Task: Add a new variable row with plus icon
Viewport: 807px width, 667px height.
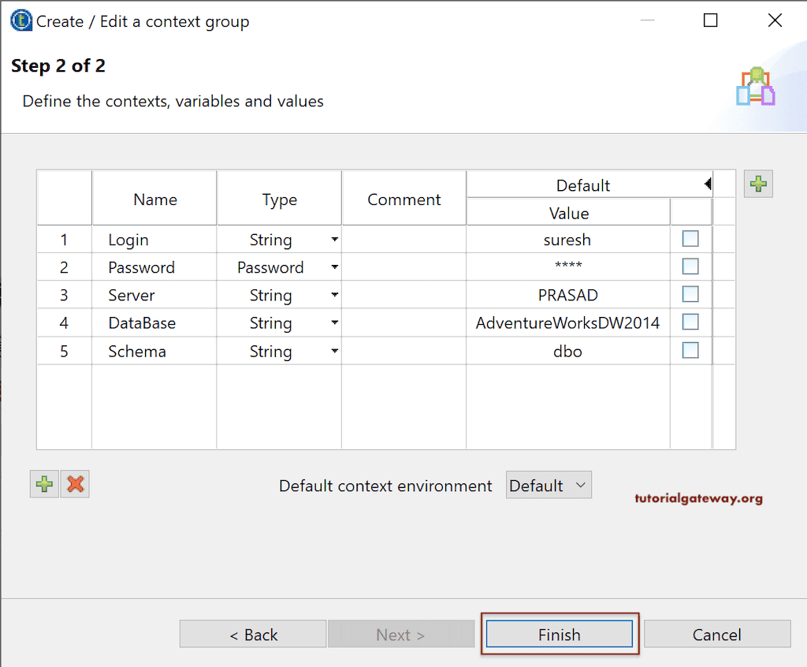Action: point(45,484)
